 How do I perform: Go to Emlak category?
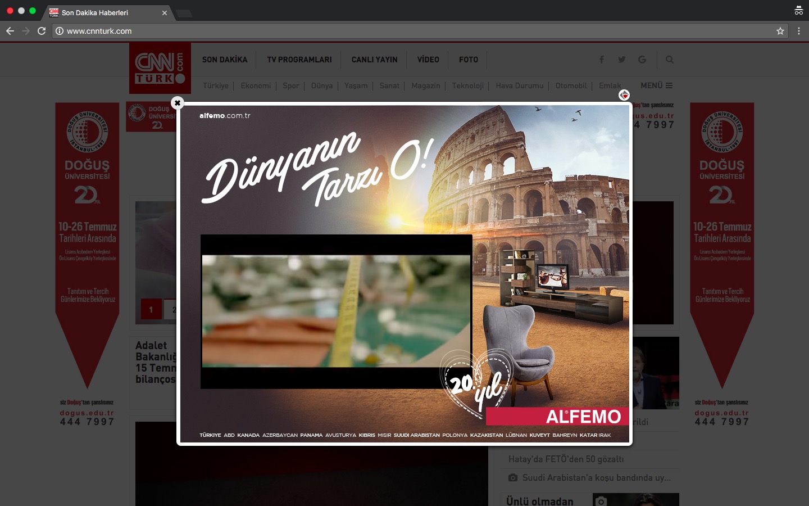[610, 85]
